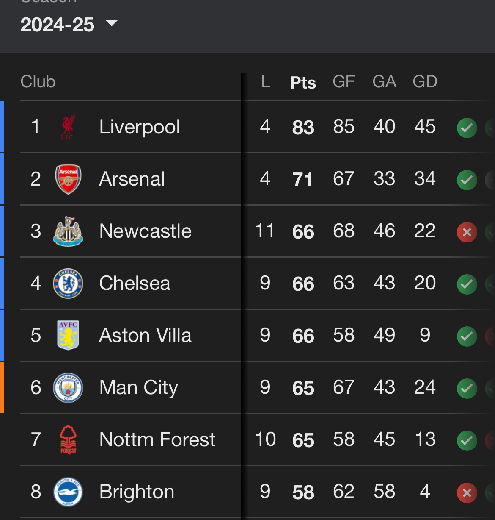The image size is (495, 520).
Task: Select the GD column header
Action: (425, 82)
